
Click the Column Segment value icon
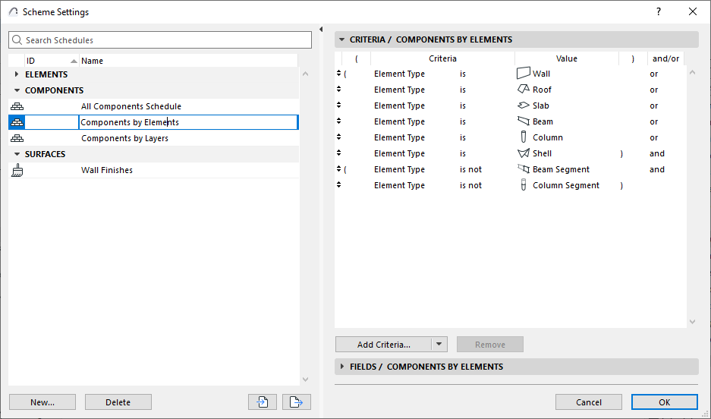[x=523, y=185]
